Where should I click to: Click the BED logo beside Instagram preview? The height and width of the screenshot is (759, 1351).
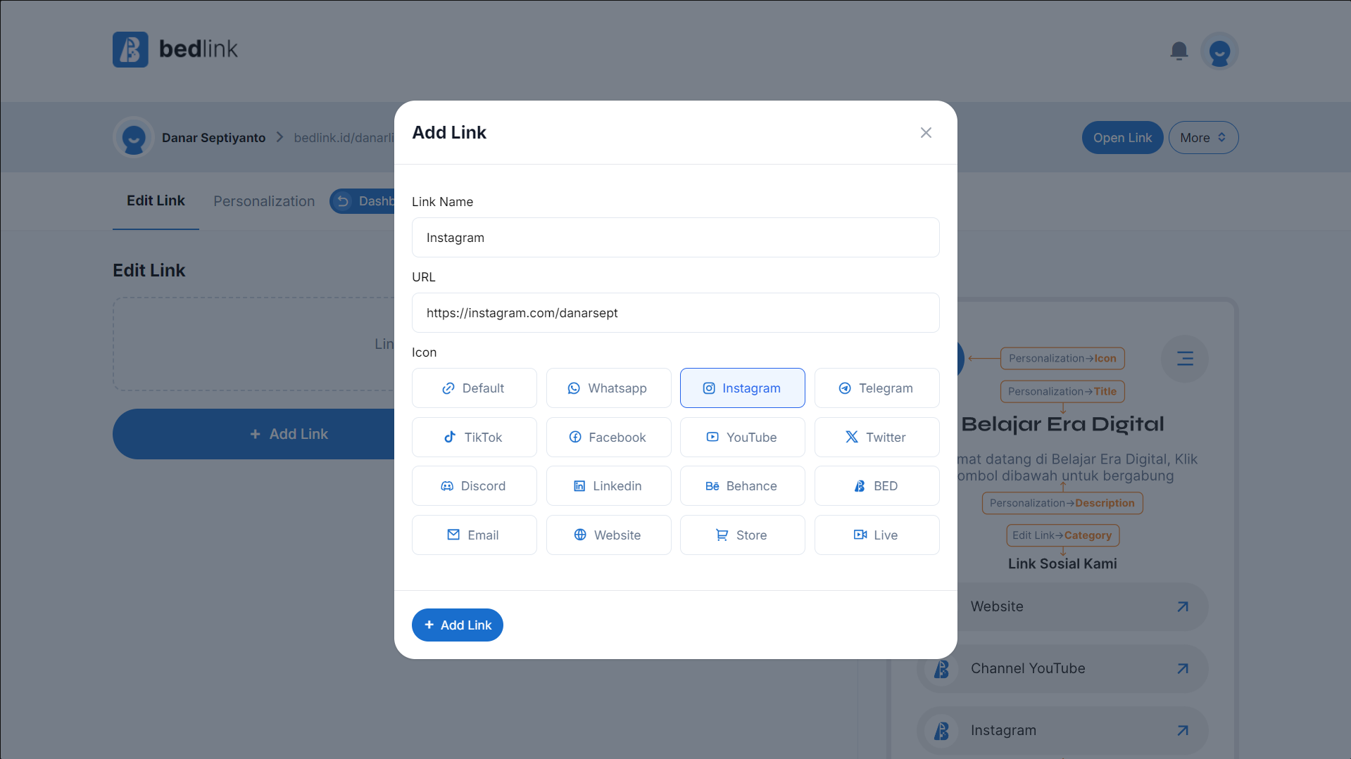coord(941,731)
